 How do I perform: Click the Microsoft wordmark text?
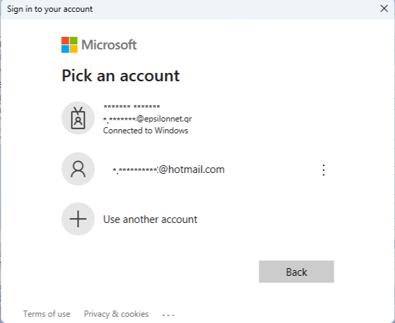pos(109,44)
